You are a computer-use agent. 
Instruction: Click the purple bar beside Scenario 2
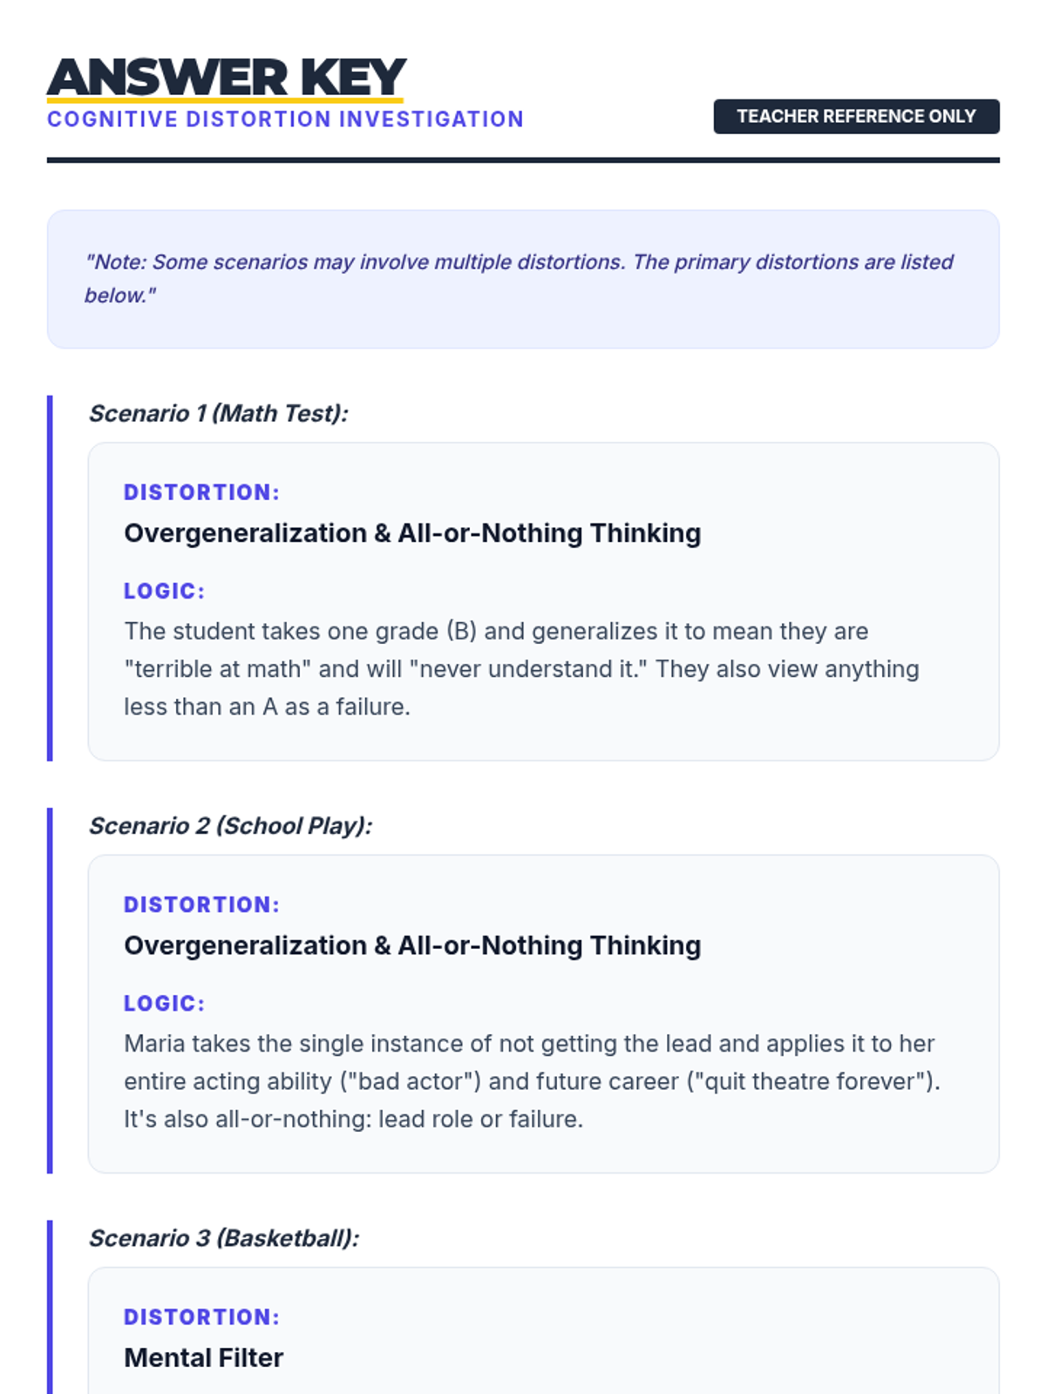(x=50, y=990)
